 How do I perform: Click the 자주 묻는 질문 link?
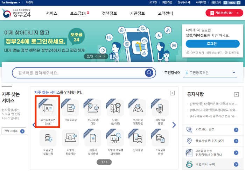click(205, 130)
